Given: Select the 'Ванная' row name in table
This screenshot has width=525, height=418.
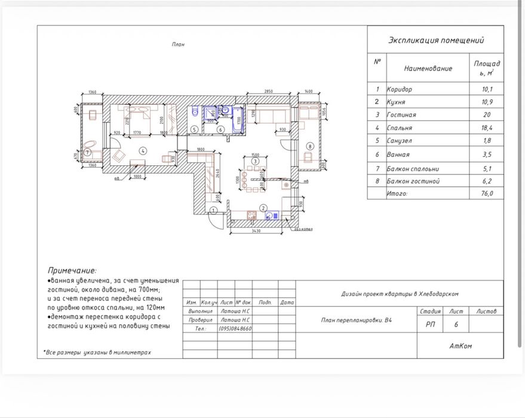Looking at the screenshot, I should (x=398, y=155).
